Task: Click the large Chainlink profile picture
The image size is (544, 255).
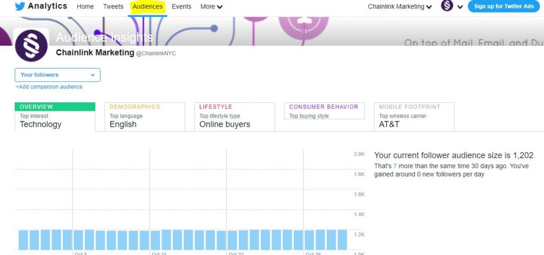Action: coord(31,45)
